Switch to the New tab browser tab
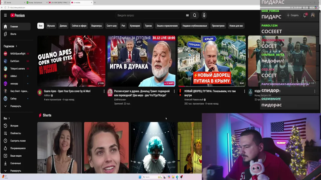The image size is (321, 180). click(x=14, y=2)
